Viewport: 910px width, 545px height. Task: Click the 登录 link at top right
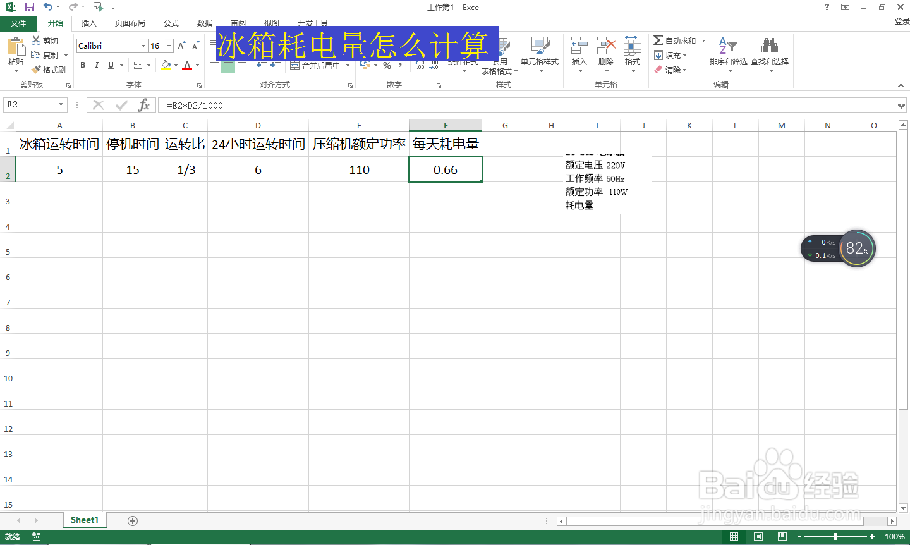pyautogui.click(x=900, y=21)
